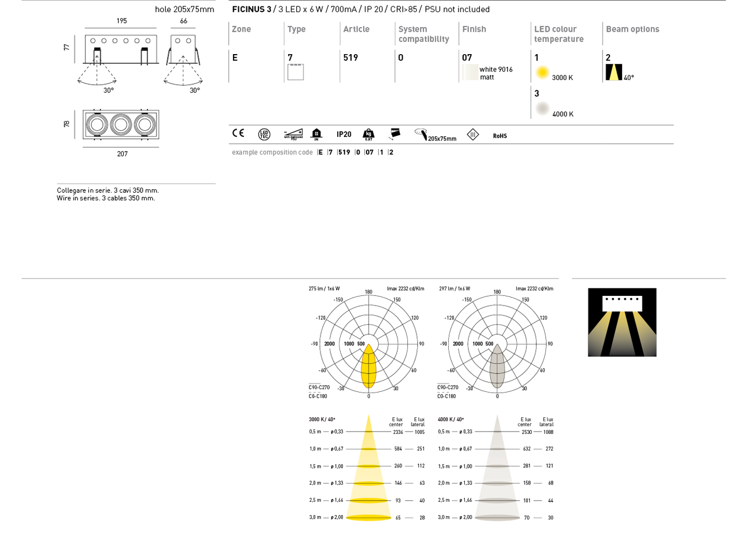Click the LED colour temperature column header
This screenshot has width=748, height=541.
tap(559, 34)
